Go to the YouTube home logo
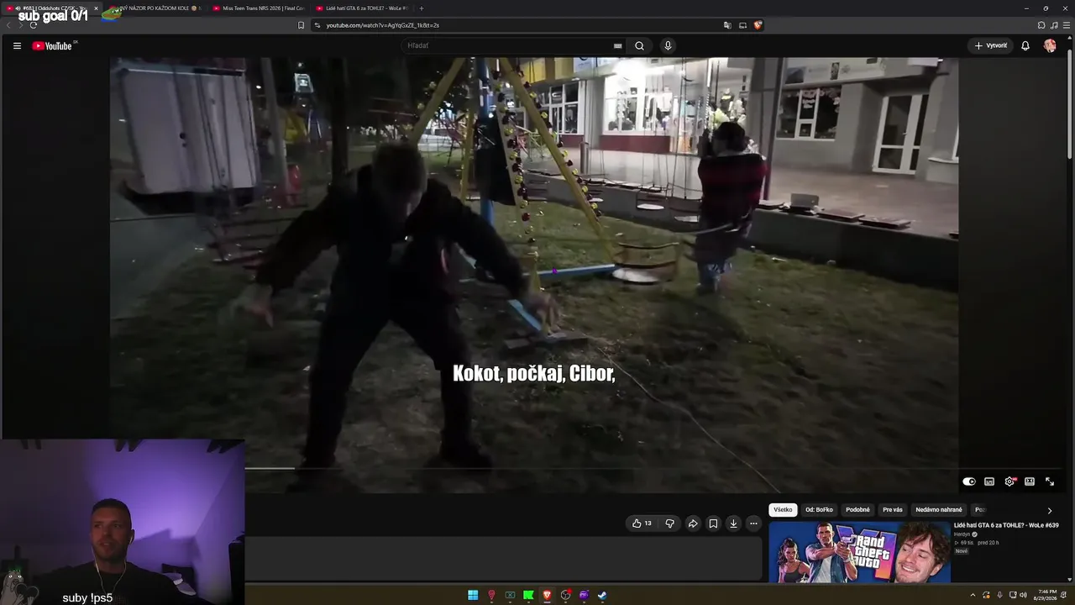The width and height of the screenshot is (1075, 605). [52, 46]
